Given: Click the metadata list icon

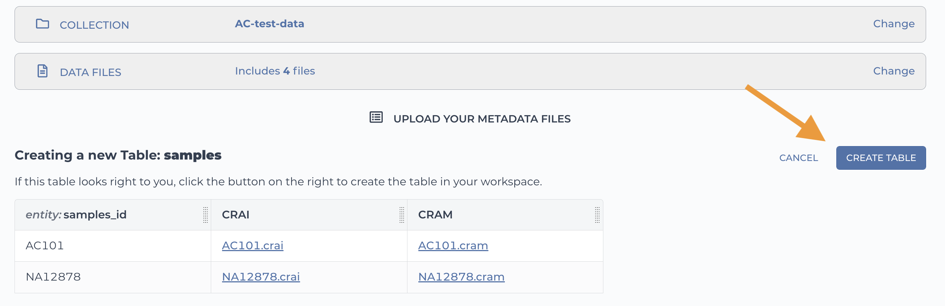Looking at the screenshot, I should 376,117.
